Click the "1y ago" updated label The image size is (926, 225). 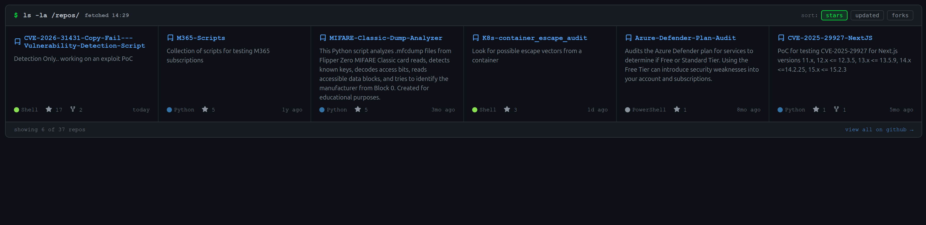pyautogui.click(x=292, y=110)
